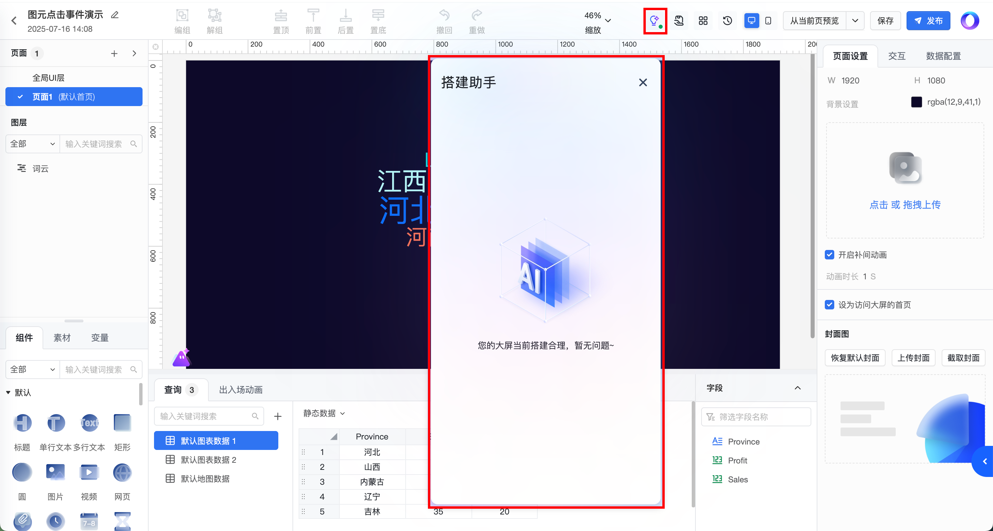Viewport: 993px width, 531px height.
Task: Click the edit pencil next to project title
Action: point(115,15)
